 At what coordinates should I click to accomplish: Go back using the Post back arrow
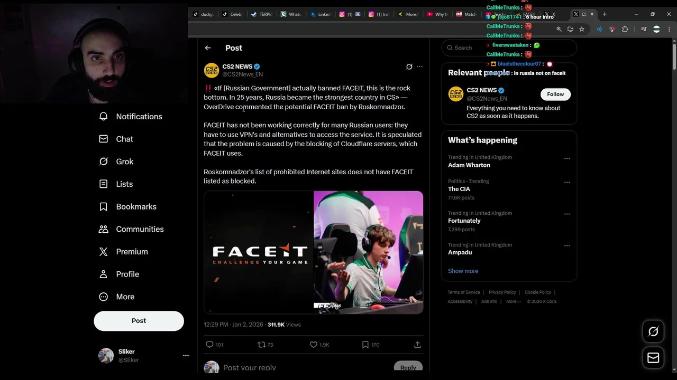point(208,48)
